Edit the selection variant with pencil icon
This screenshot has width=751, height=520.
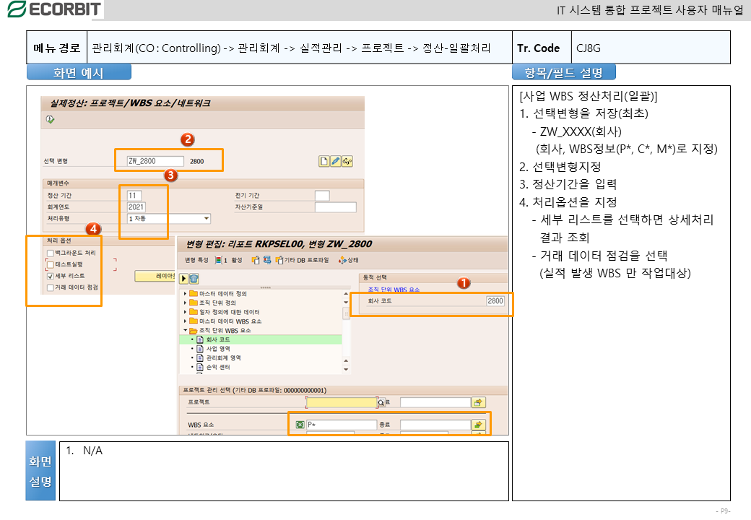336,161
